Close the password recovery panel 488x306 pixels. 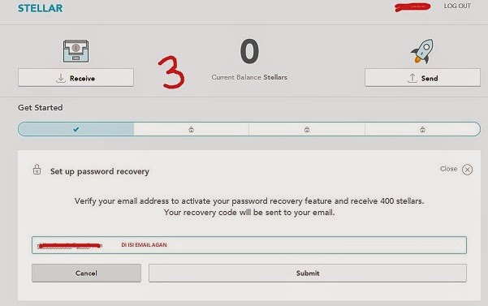point(467,170)
